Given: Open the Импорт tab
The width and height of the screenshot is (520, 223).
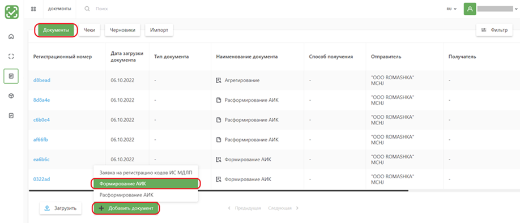Looking at the screenshot, I should point(159,30).
